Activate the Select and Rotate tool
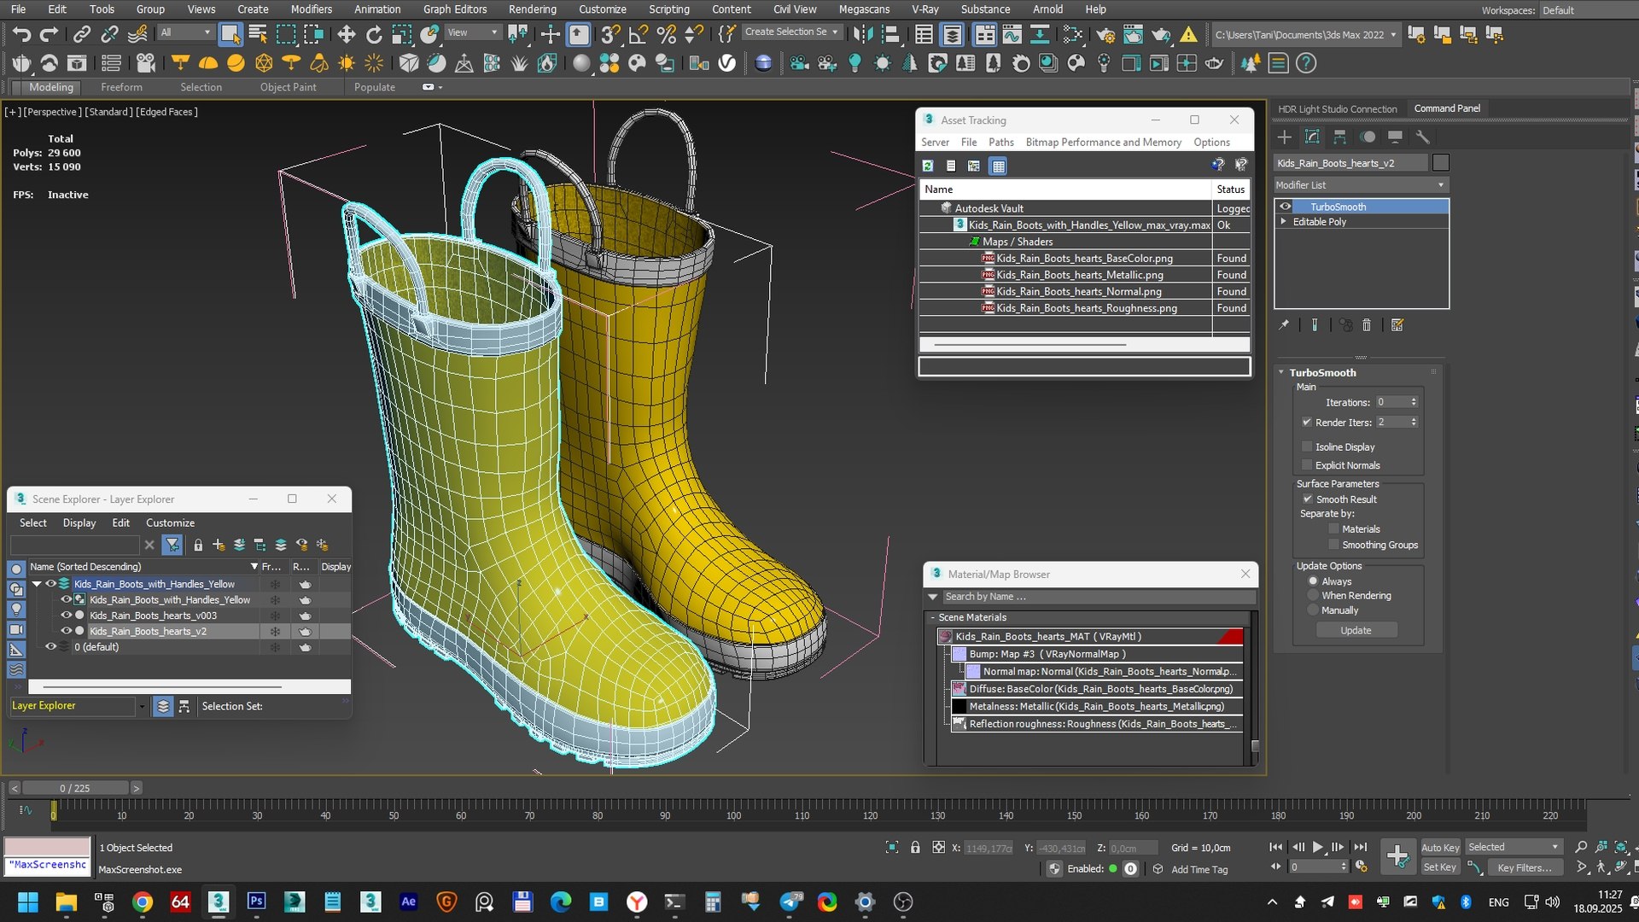The height and width of the screenshot is (922, 1639). 374,34
